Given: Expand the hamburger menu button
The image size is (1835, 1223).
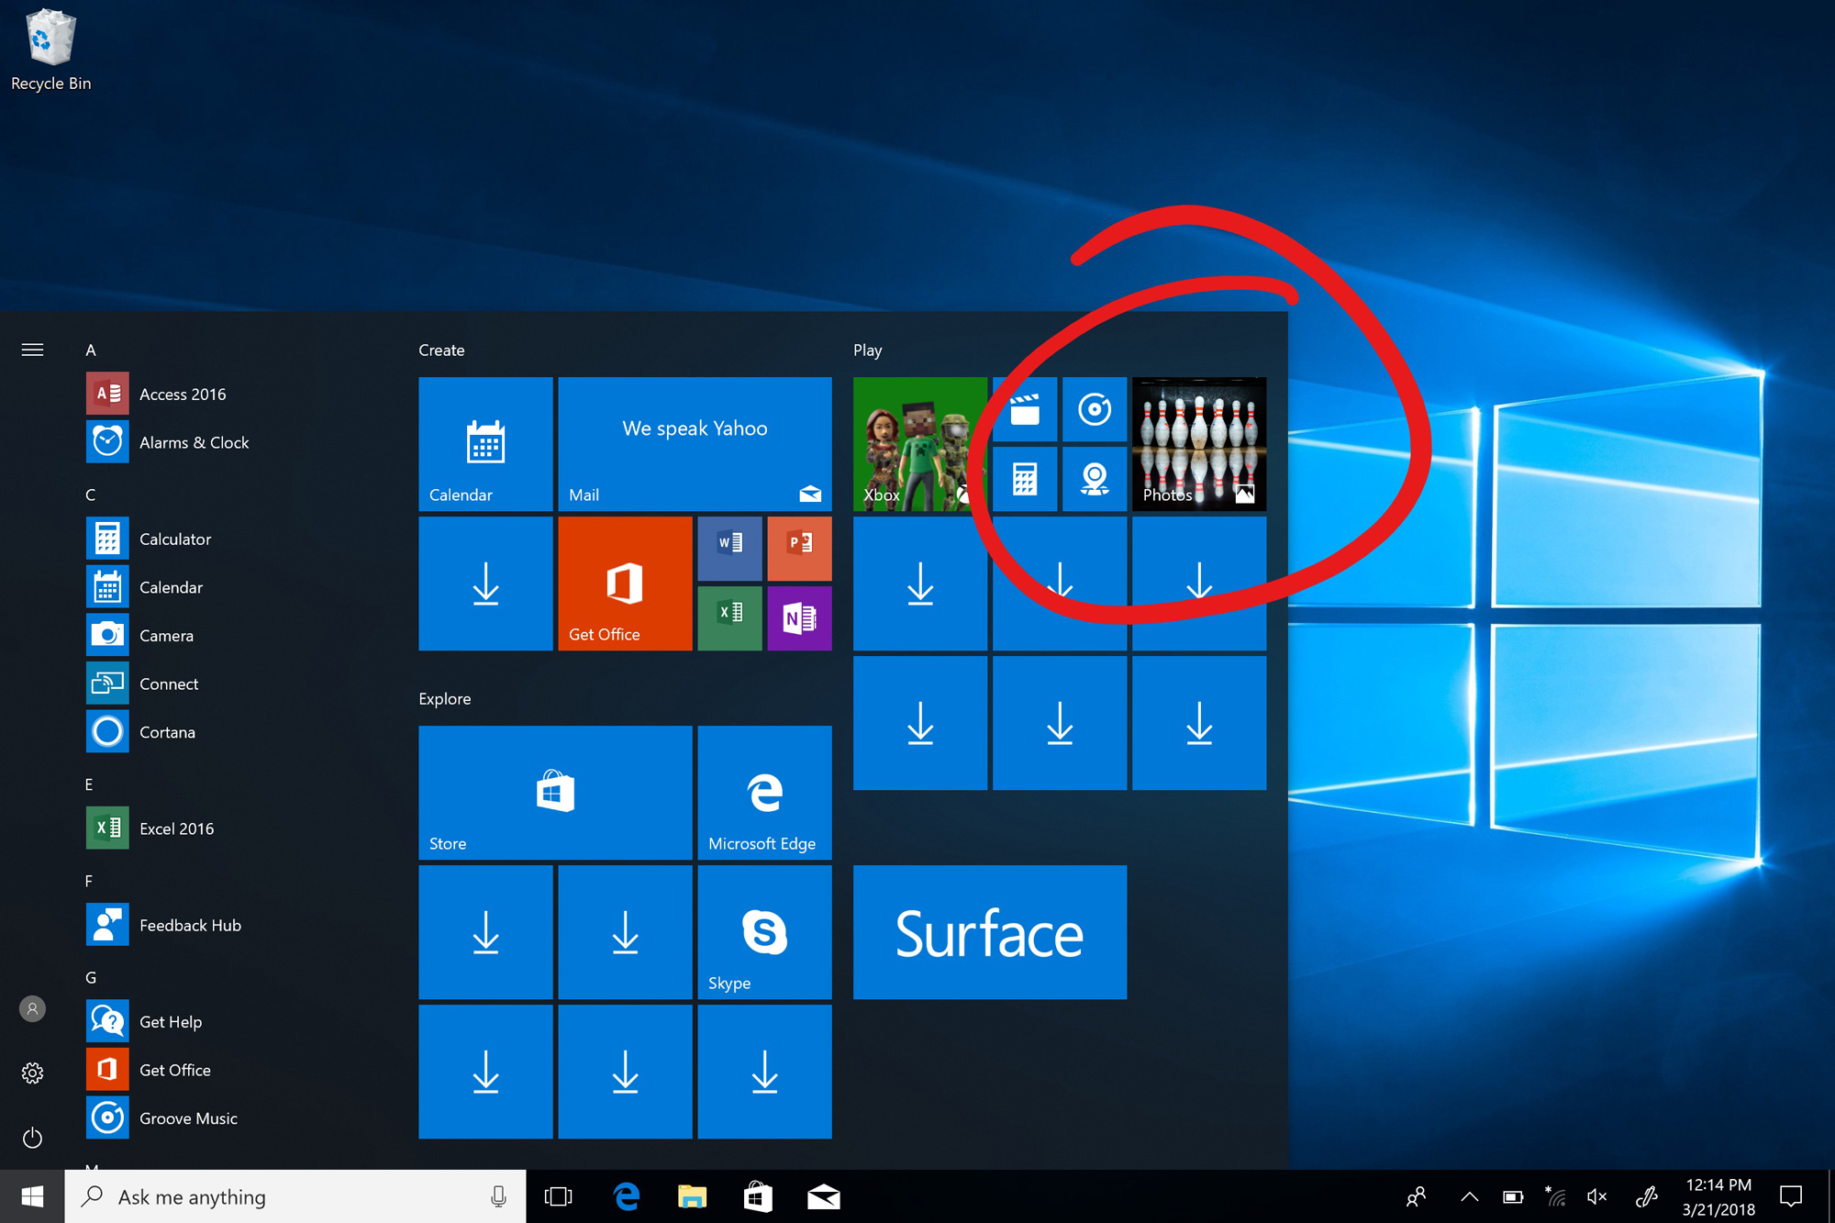Looking at the screenshot, I should [31, 350].
